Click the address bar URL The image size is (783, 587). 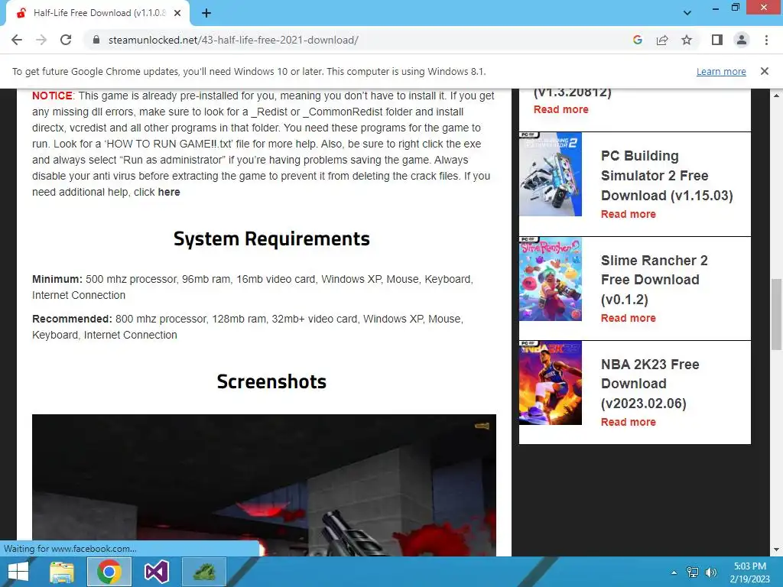(233, 40)
